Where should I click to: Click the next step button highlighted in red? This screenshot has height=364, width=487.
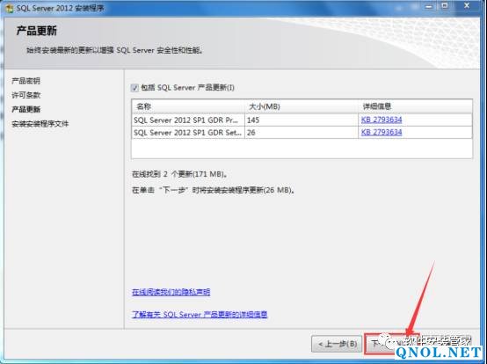(x=392, y=344)
